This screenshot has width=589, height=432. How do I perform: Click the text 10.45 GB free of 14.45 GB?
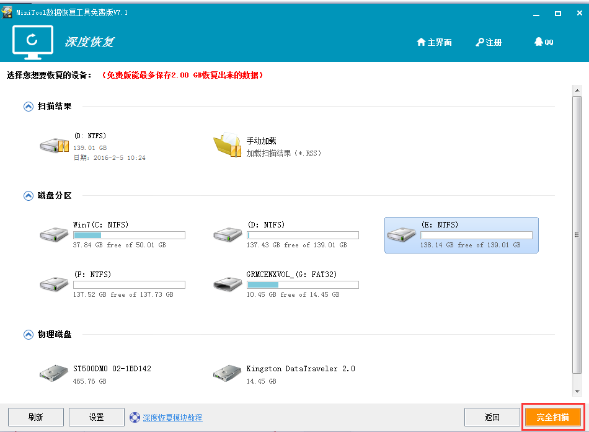click(x=293, y=294)
